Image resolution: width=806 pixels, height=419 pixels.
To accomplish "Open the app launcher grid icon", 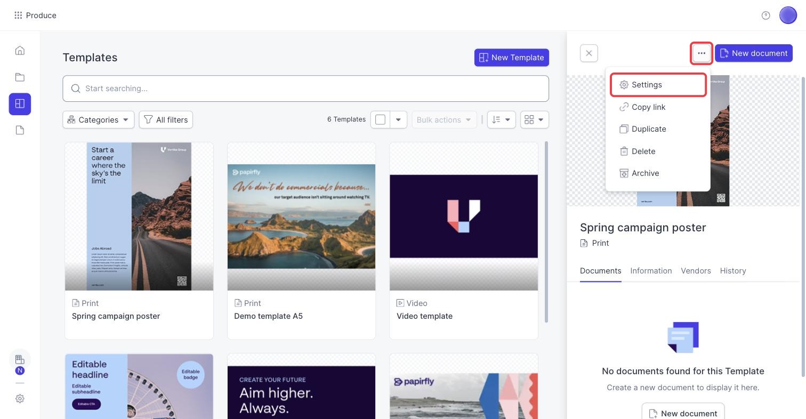I will click(x=18, y=15).
